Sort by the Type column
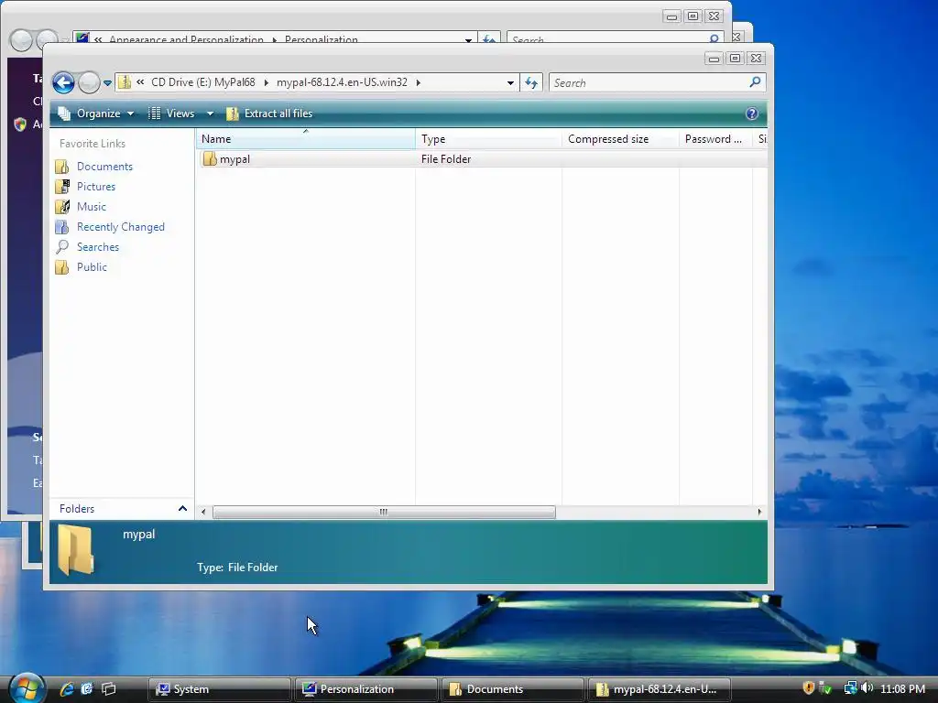Viewport: 938px width, 703px height. [x=488, y=139]
